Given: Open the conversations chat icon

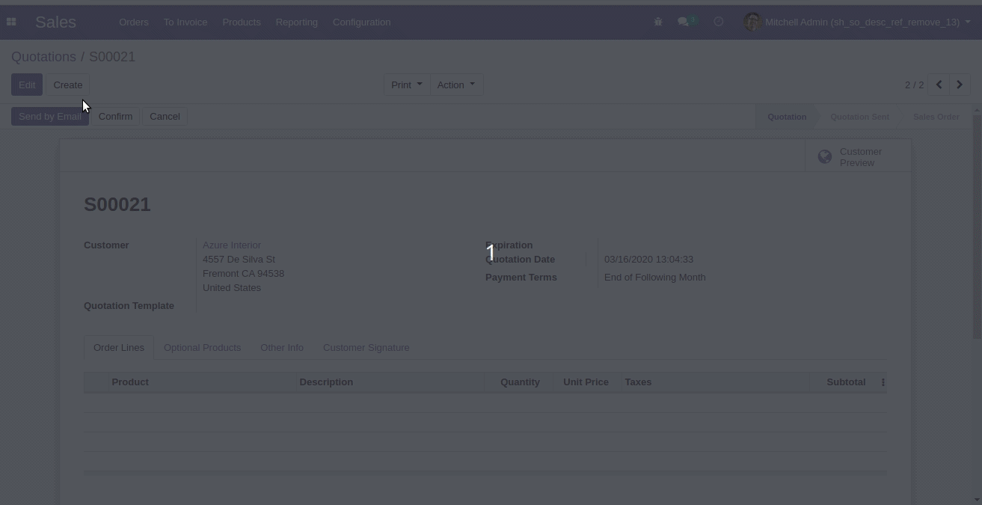Looking at the screenshot, I should tap(683, 22).
